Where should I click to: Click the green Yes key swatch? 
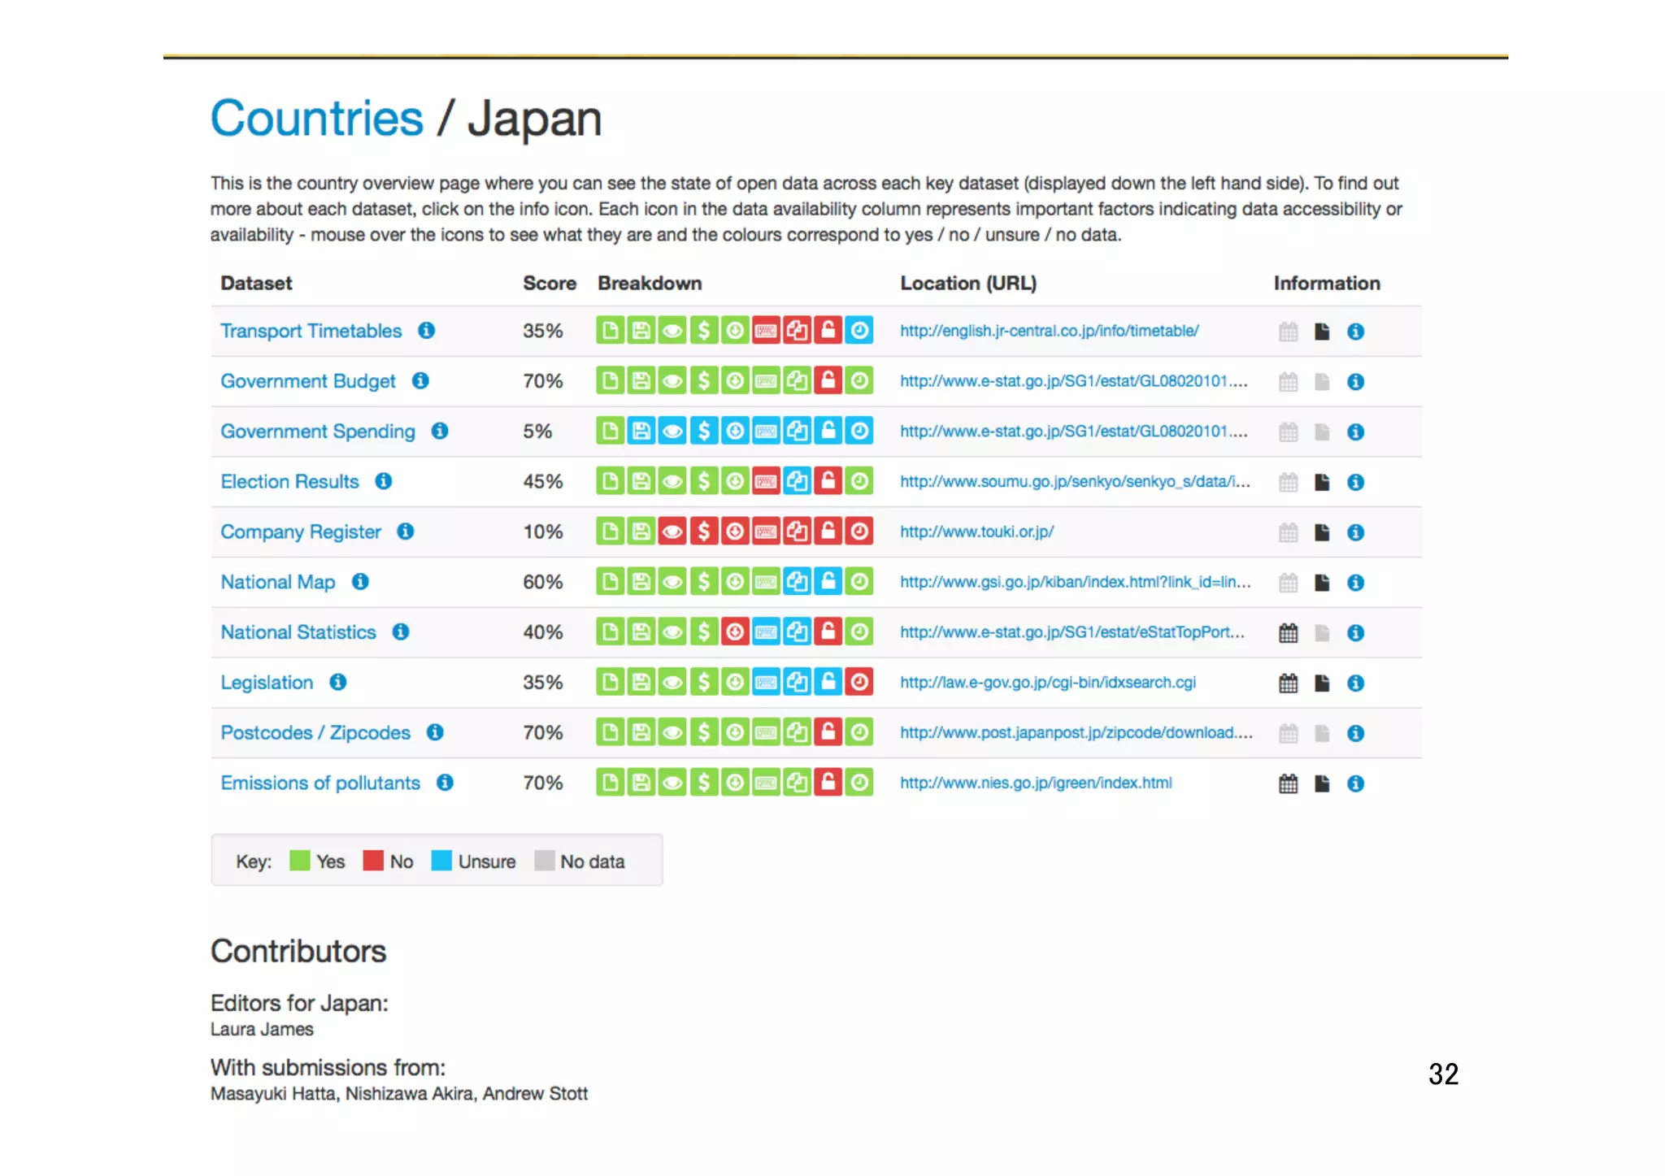pos(299,861)
